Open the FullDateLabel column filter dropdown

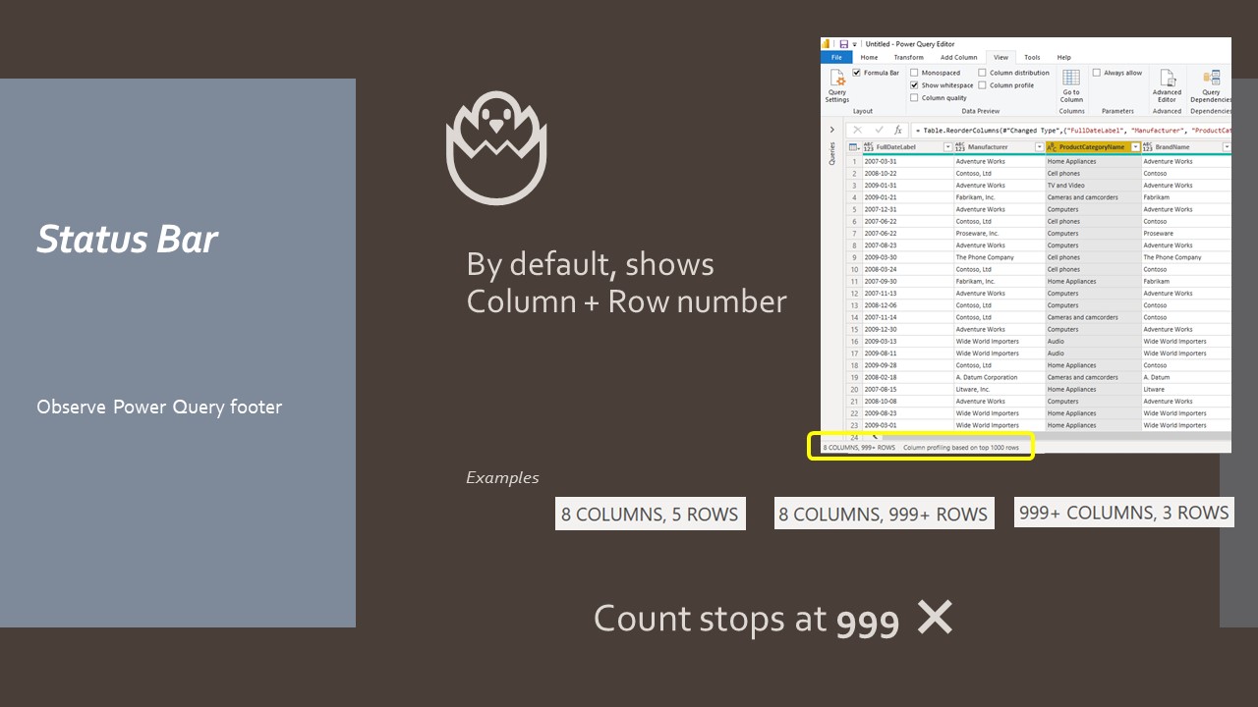coord(947,147)
